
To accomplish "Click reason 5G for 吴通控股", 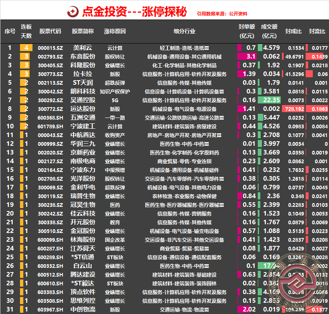I will (x=115, y=101).
